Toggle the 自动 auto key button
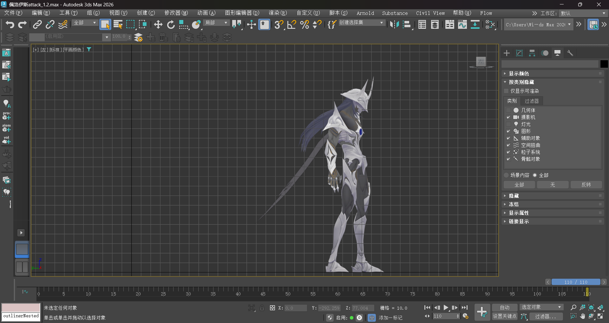 (505, 307)
